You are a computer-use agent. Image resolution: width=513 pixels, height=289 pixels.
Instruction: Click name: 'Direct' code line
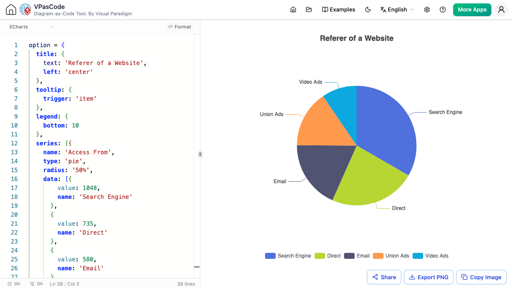pos(82,232)
